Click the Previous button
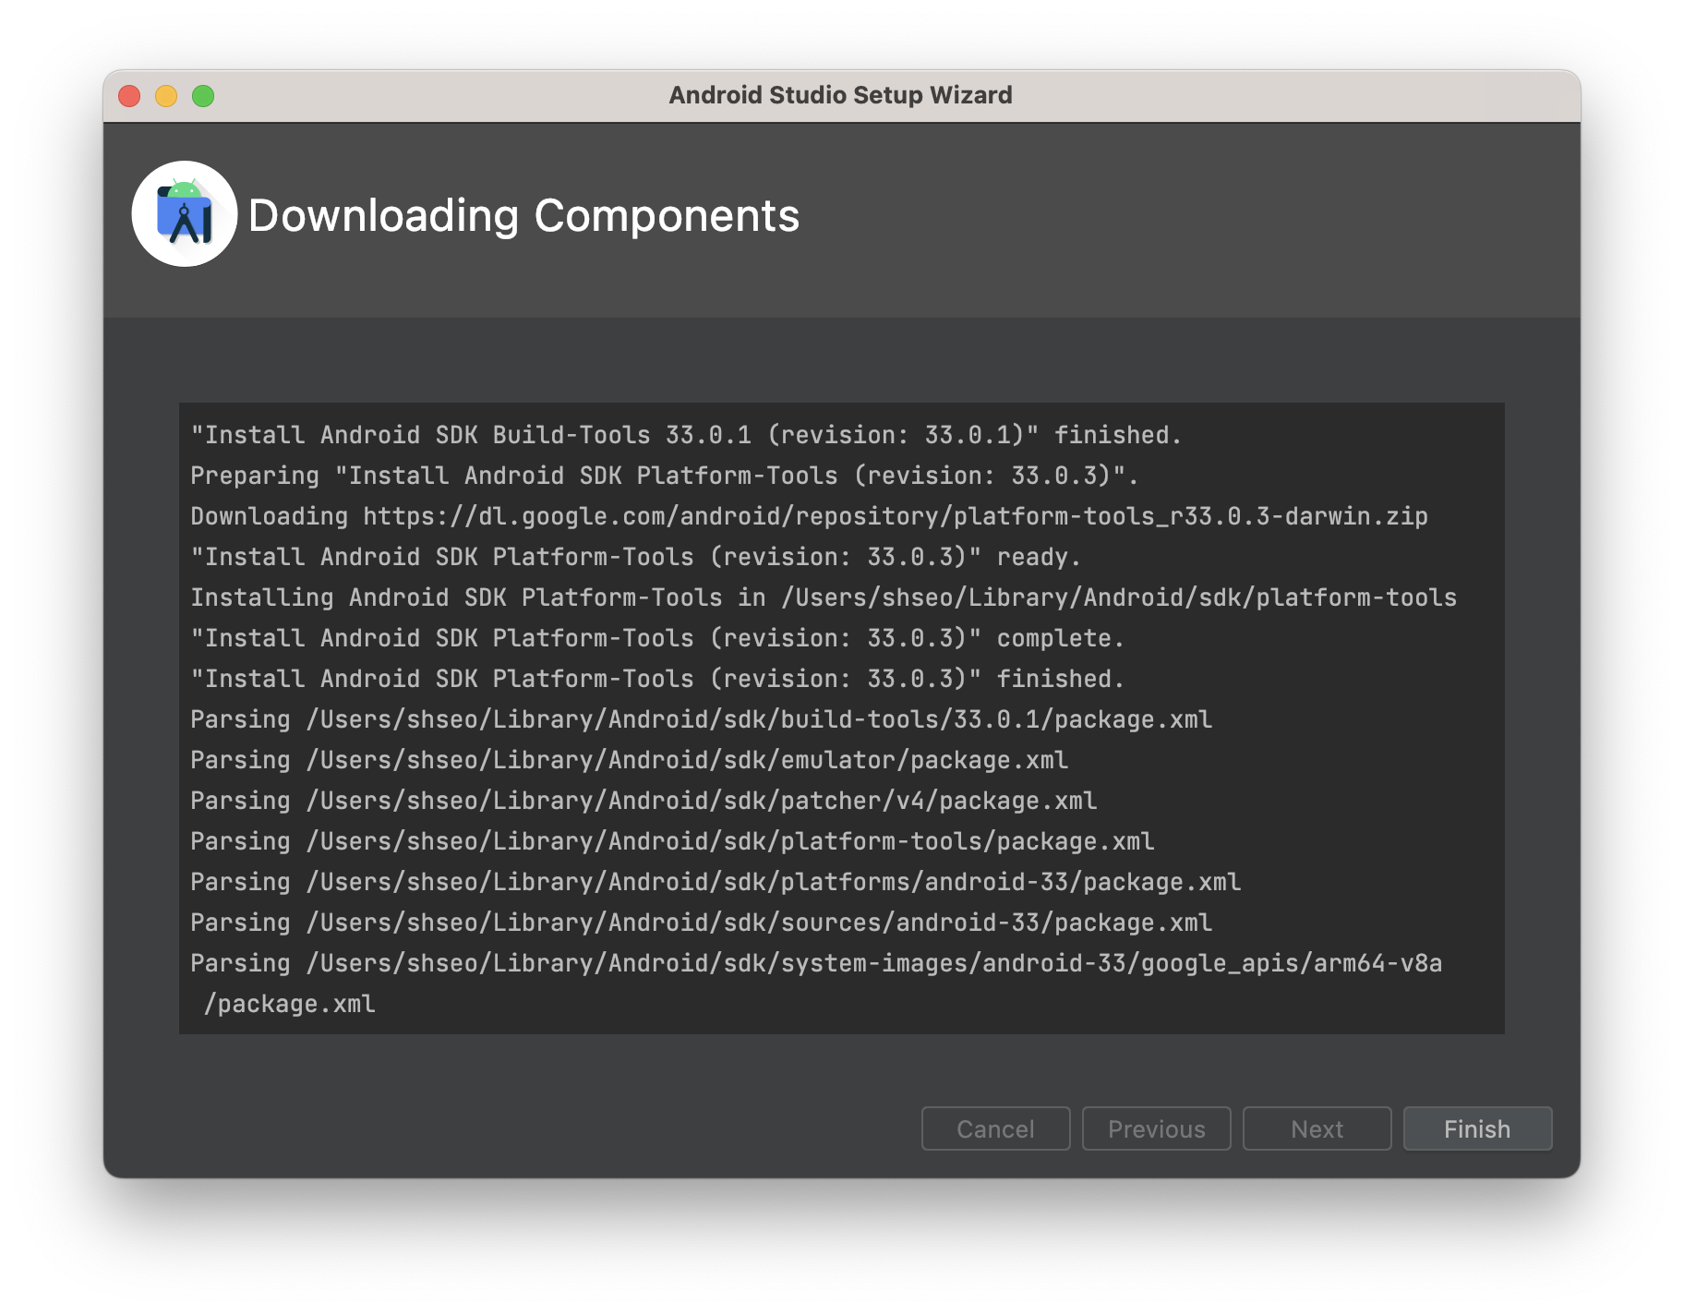 pyautogui.click(x=1156, y=1128)
